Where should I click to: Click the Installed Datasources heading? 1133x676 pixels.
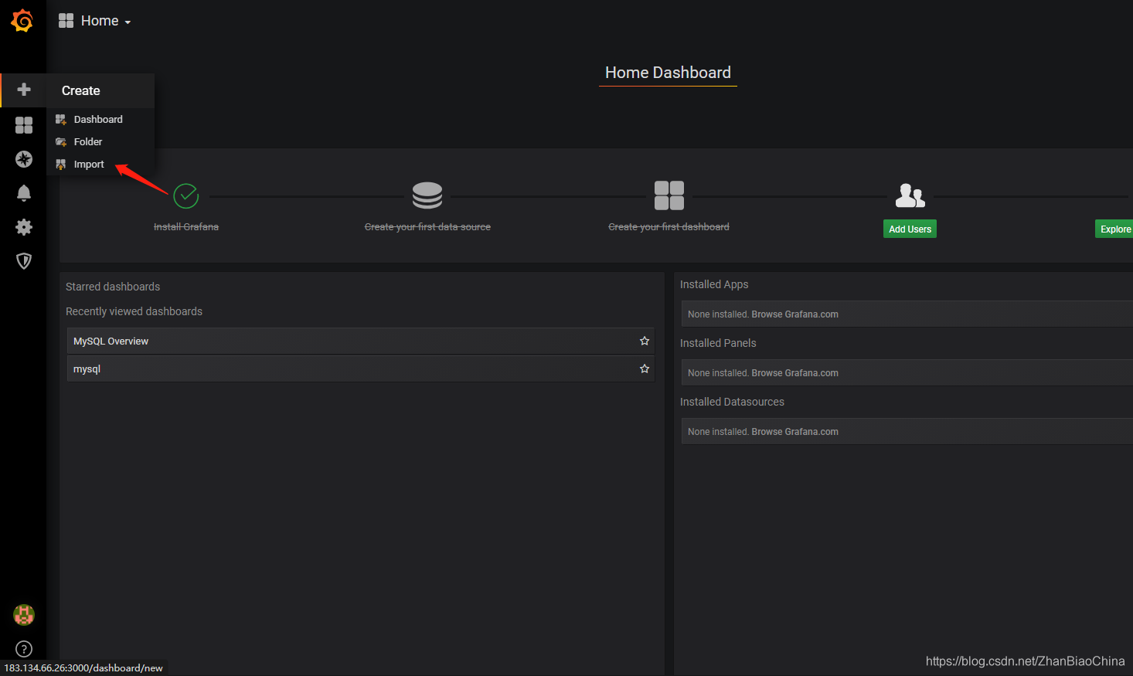point(732,402)
